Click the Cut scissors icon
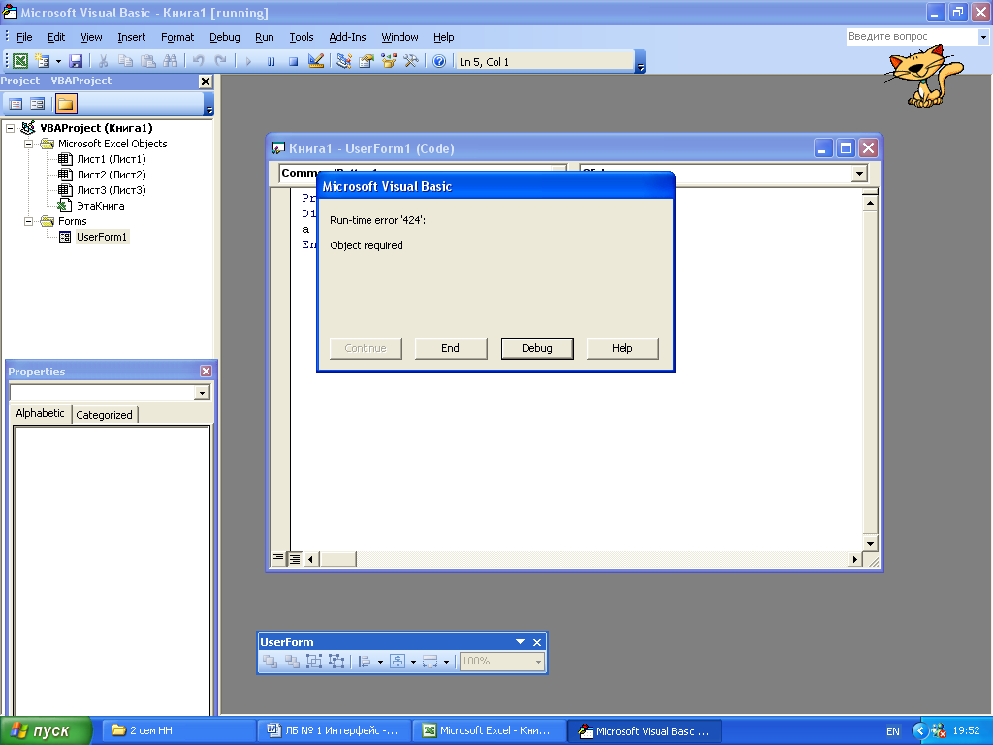 click(x=103, y=61)
